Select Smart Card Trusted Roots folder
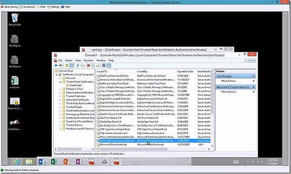The width and height of the screenshot is (291, 174). point(80,121)
